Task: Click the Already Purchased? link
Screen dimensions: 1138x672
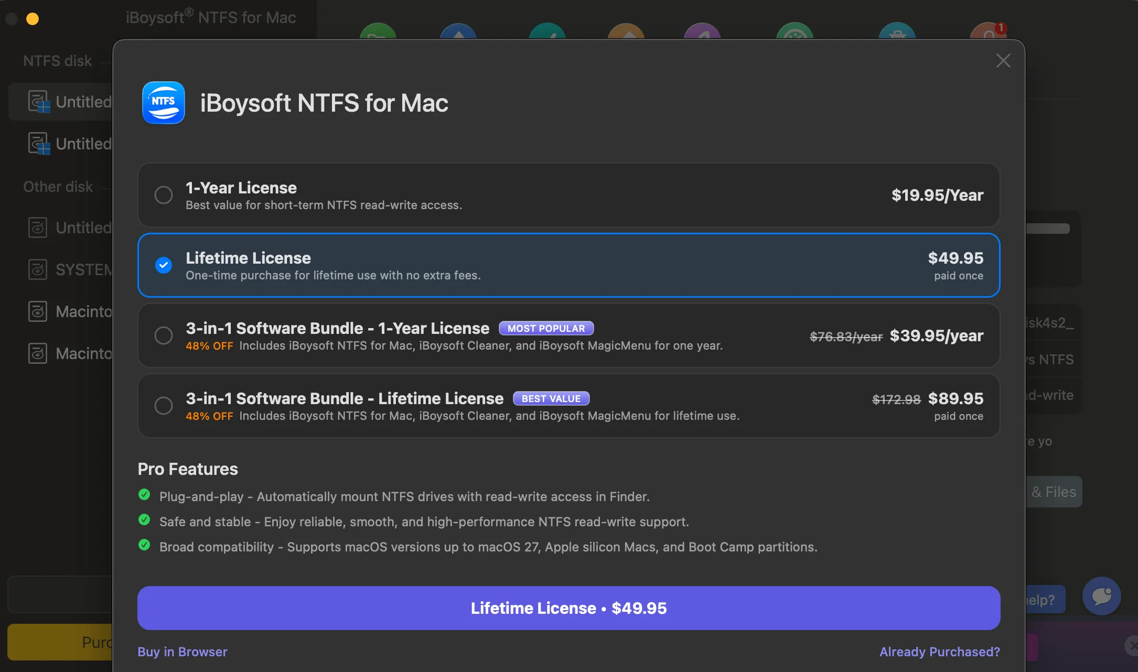Action: (x=939, y=652)
